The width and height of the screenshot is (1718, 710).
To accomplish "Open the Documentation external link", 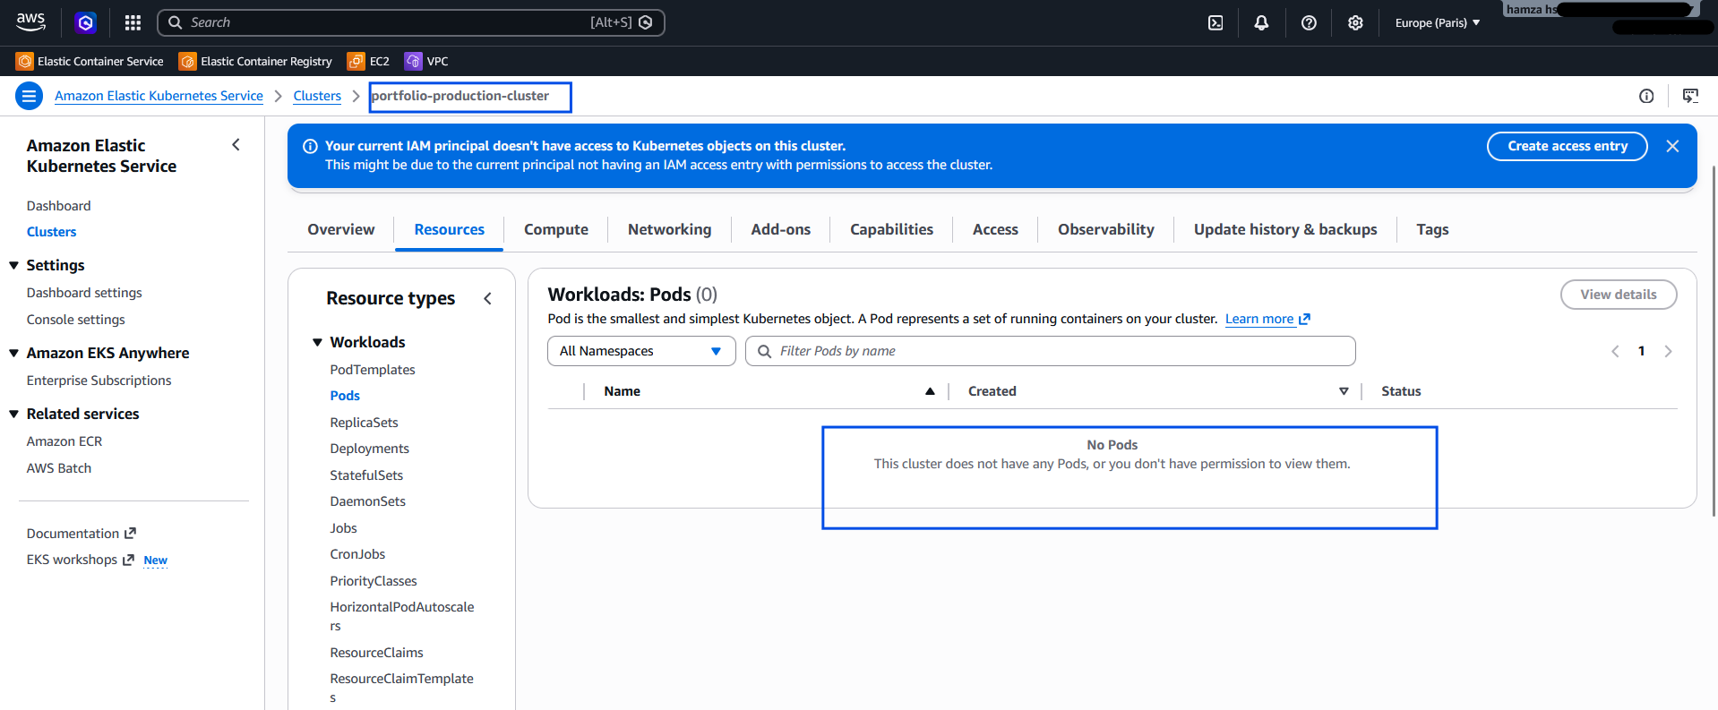I will (x=81, y=534).
